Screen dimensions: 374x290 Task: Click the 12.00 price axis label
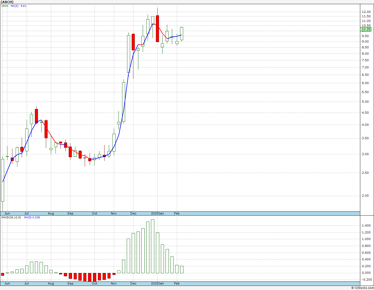point(366,12)
